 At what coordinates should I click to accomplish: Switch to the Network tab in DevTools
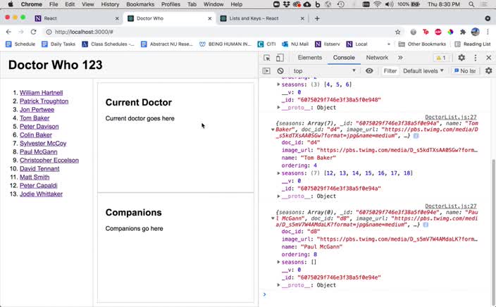(376, 58)
